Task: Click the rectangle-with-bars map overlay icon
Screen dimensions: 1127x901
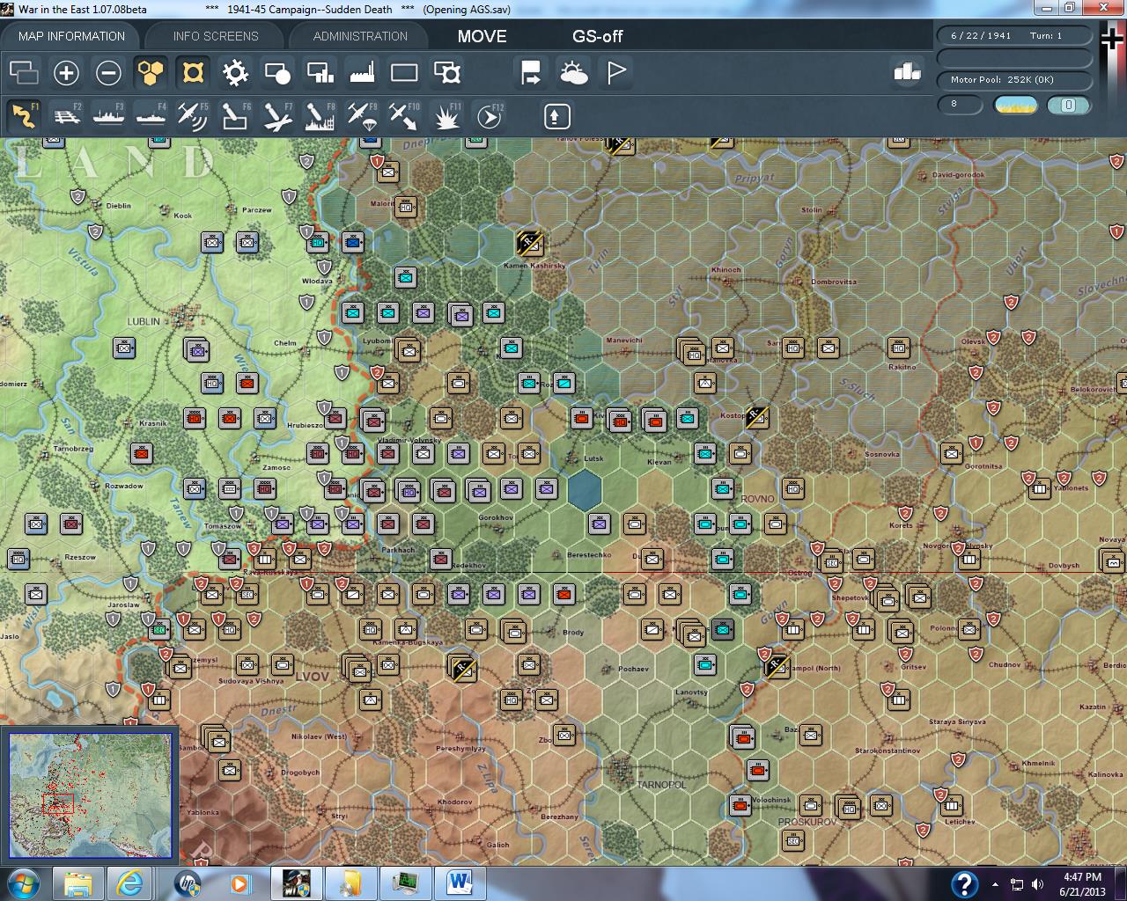Action: [x=320, y=72]
